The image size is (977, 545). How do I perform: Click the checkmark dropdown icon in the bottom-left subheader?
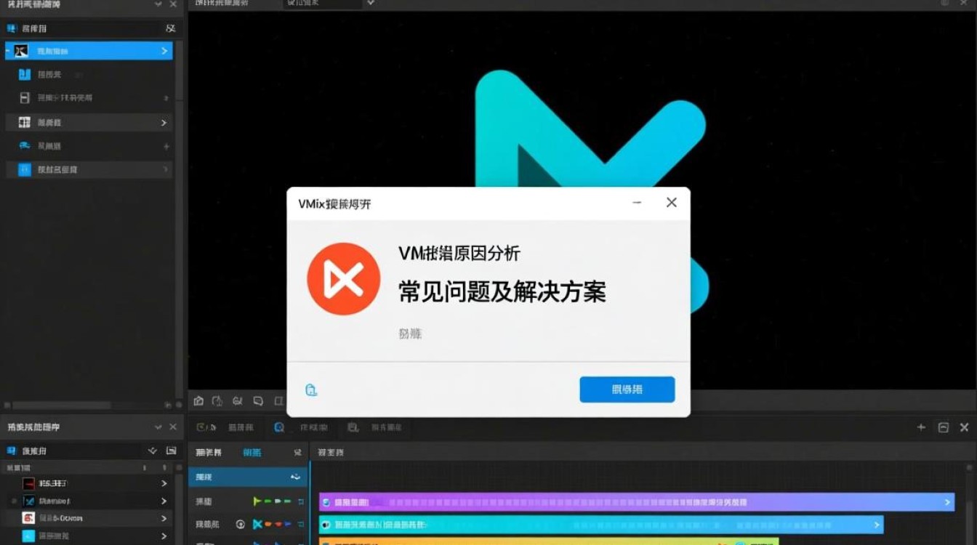pos(153,451)
